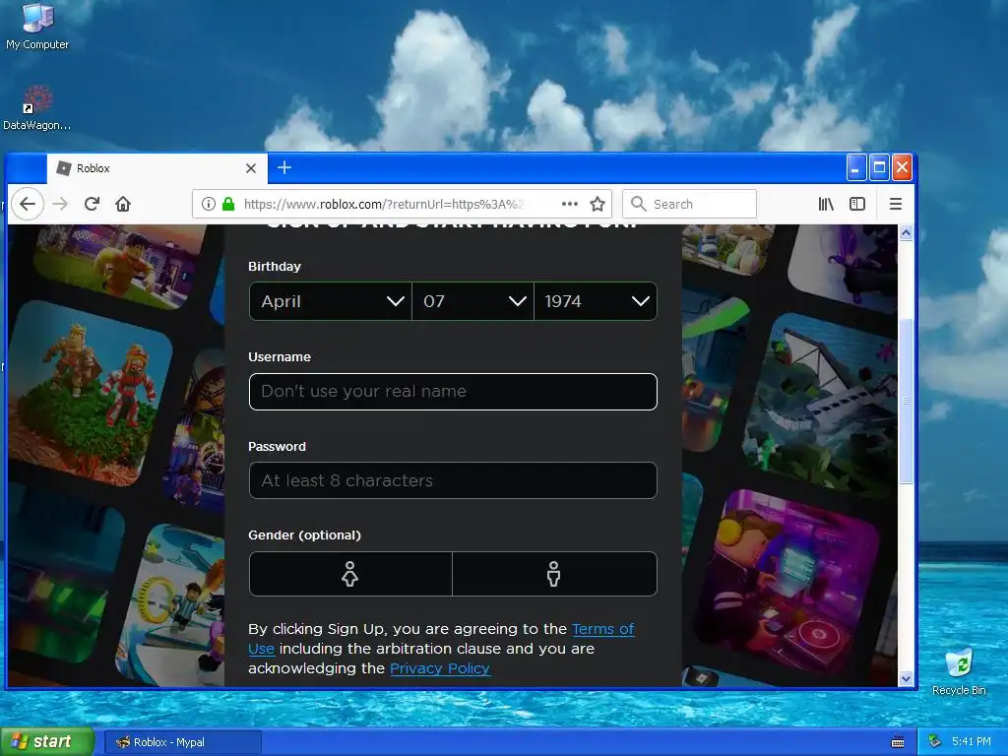This screenshot has width=1008, height=756.
Task: Open a new tab with plus button
Action: pos(284,167)
